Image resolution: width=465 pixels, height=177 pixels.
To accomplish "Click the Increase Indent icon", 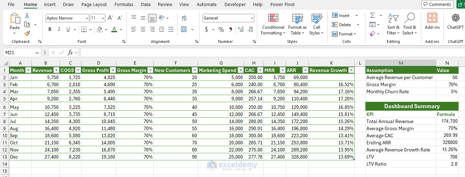I will (171, 29).
